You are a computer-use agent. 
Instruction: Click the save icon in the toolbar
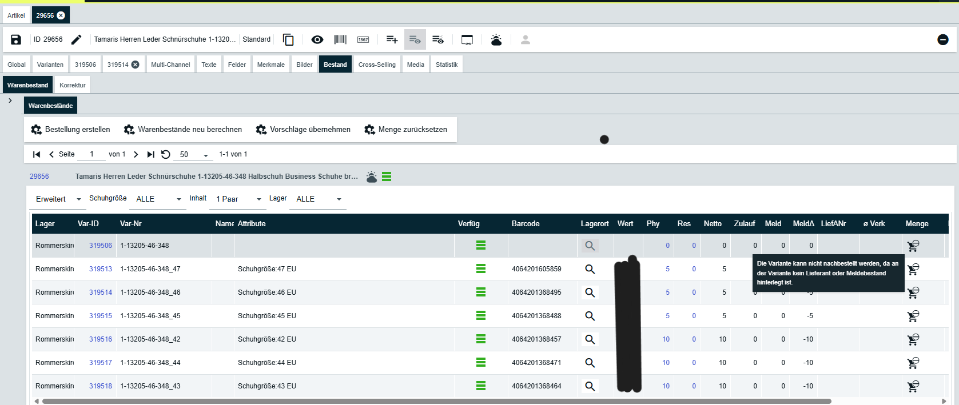[x=16, y=39]
